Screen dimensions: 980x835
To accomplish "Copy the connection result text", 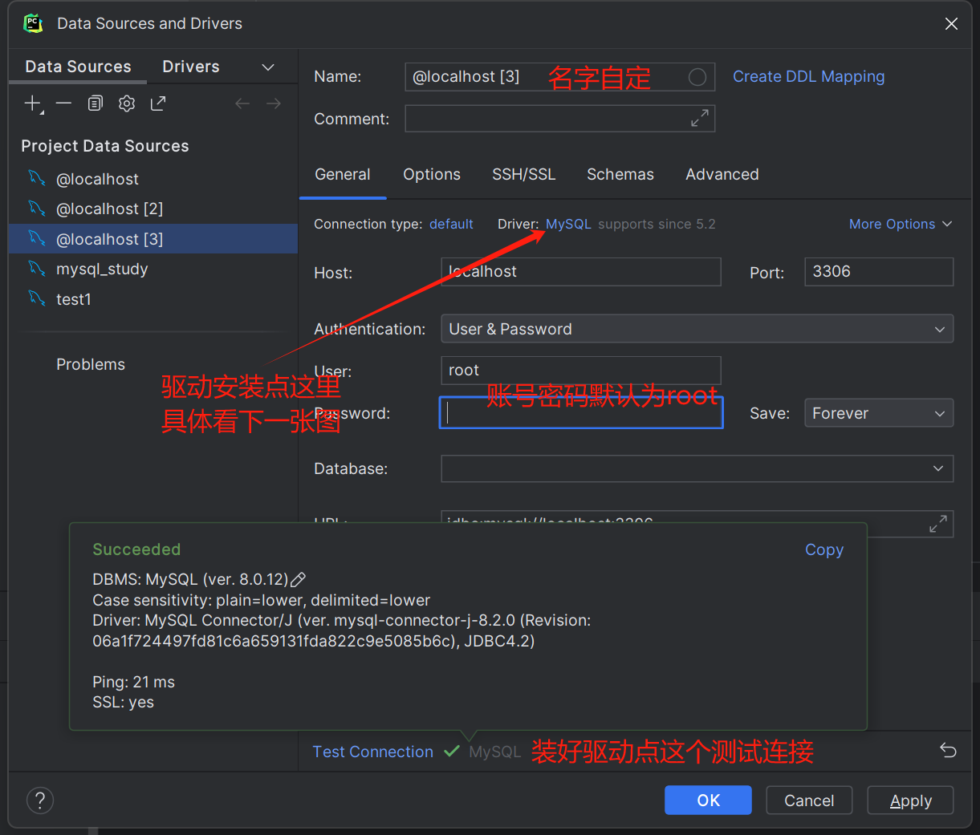I will coord(824,550).
